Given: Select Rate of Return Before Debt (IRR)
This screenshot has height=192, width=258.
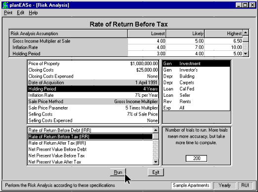Looking at the screenshot, I should pos(90,130).
